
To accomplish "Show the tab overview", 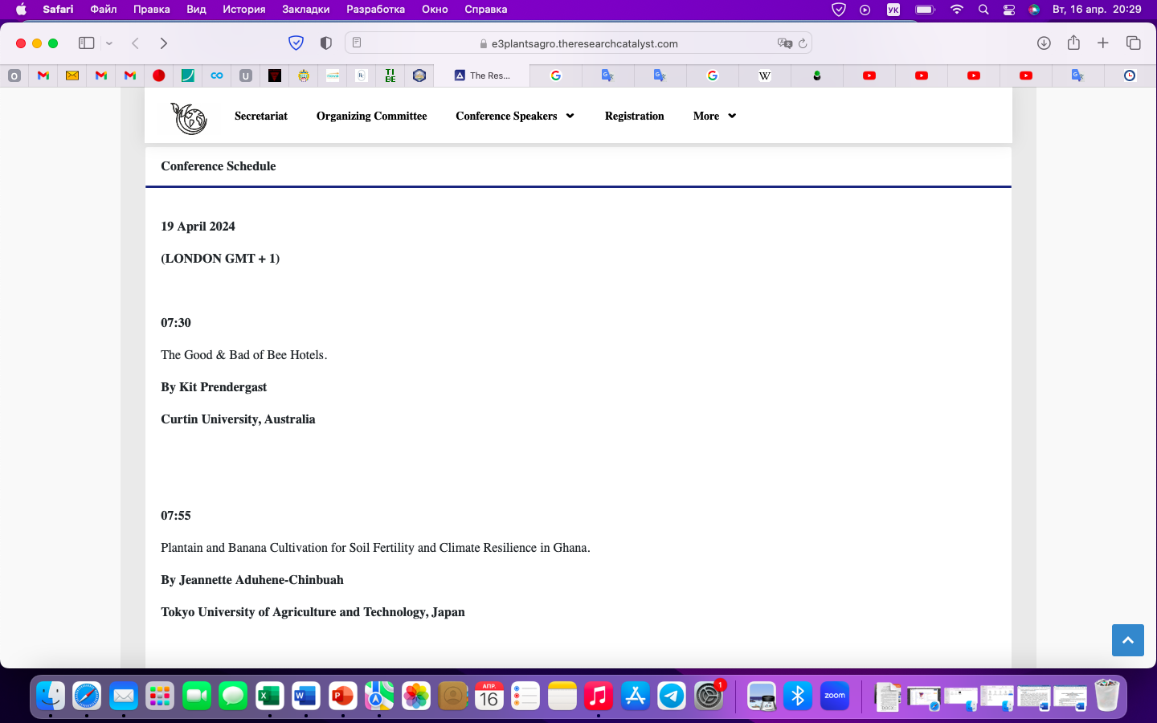I will 1134,43.
